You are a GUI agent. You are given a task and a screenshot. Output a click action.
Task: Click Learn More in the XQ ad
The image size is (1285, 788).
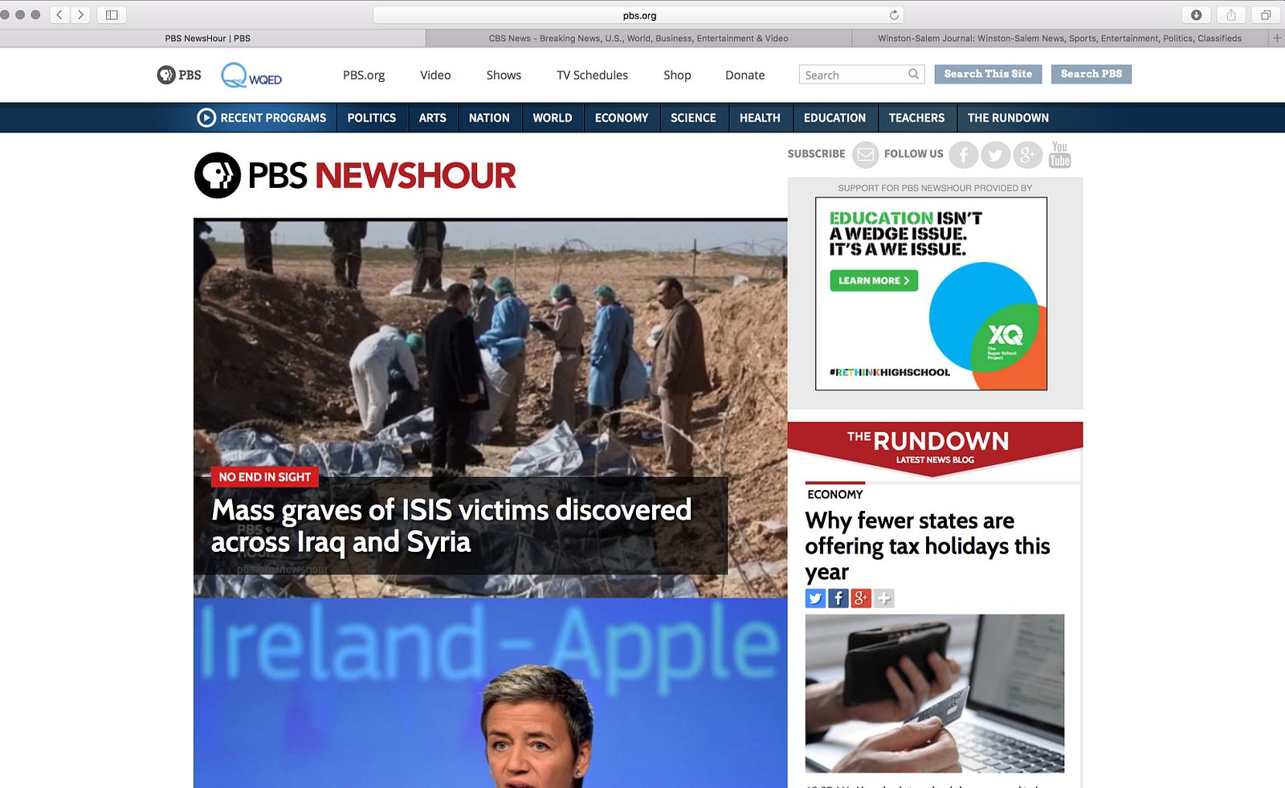[x=874, y=280]
